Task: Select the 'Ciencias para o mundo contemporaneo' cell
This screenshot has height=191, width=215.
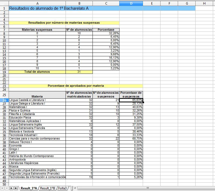Action: click(37, 138)
